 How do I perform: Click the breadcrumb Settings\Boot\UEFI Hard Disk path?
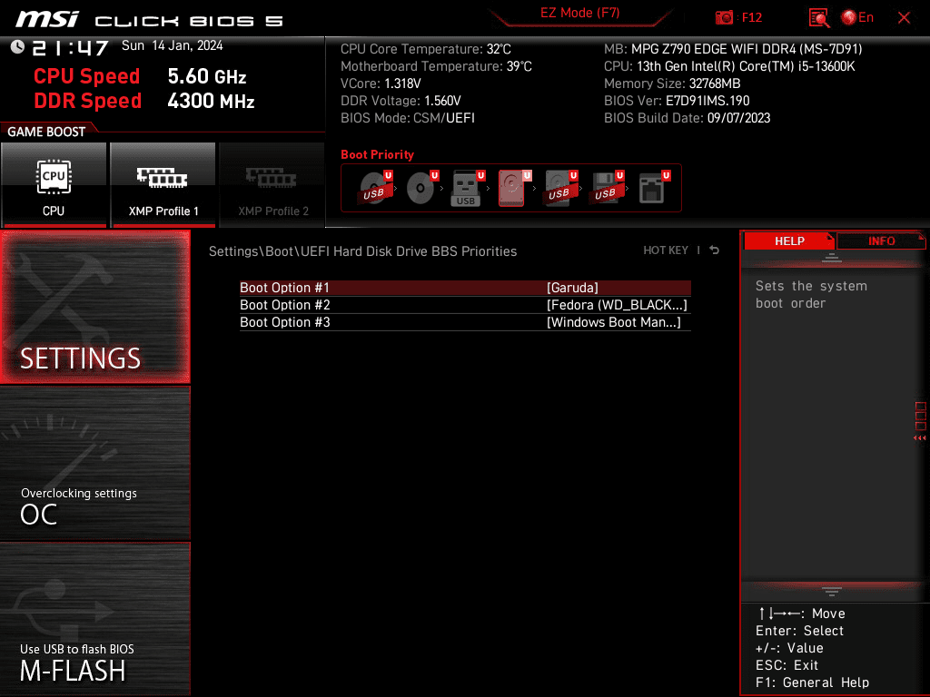point(362,251)
